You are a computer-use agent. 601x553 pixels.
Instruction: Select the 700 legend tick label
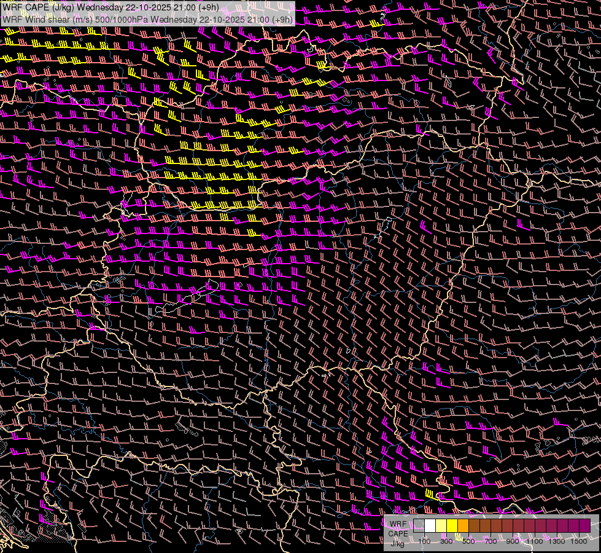[490, 541]
